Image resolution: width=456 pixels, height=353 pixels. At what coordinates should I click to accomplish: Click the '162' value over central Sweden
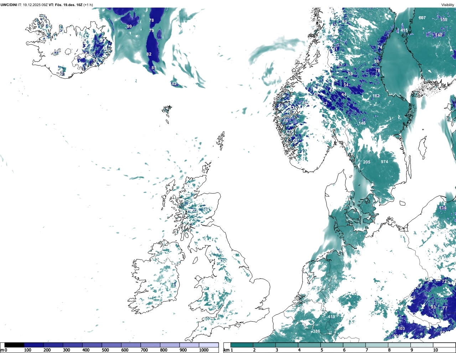[376, 96]
